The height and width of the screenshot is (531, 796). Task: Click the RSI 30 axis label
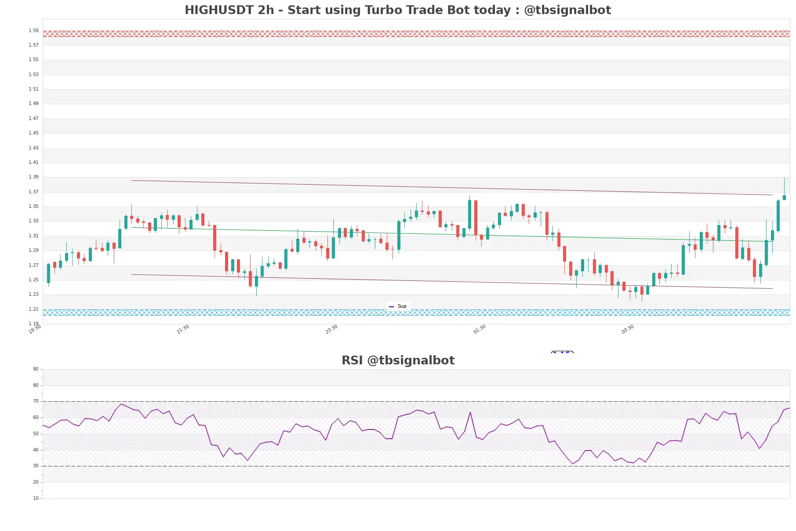tap(36, 466)
